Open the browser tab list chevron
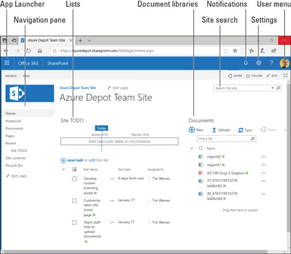291x254 pixels. (90, 41)
